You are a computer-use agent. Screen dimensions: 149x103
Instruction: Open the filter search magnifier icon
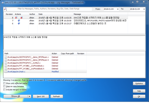5,9
